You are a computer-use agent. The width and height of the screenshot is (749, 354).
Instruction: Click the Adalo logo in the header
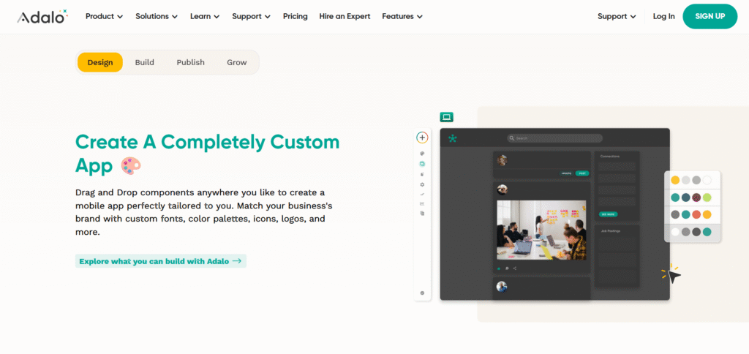(x=42, y=16)
